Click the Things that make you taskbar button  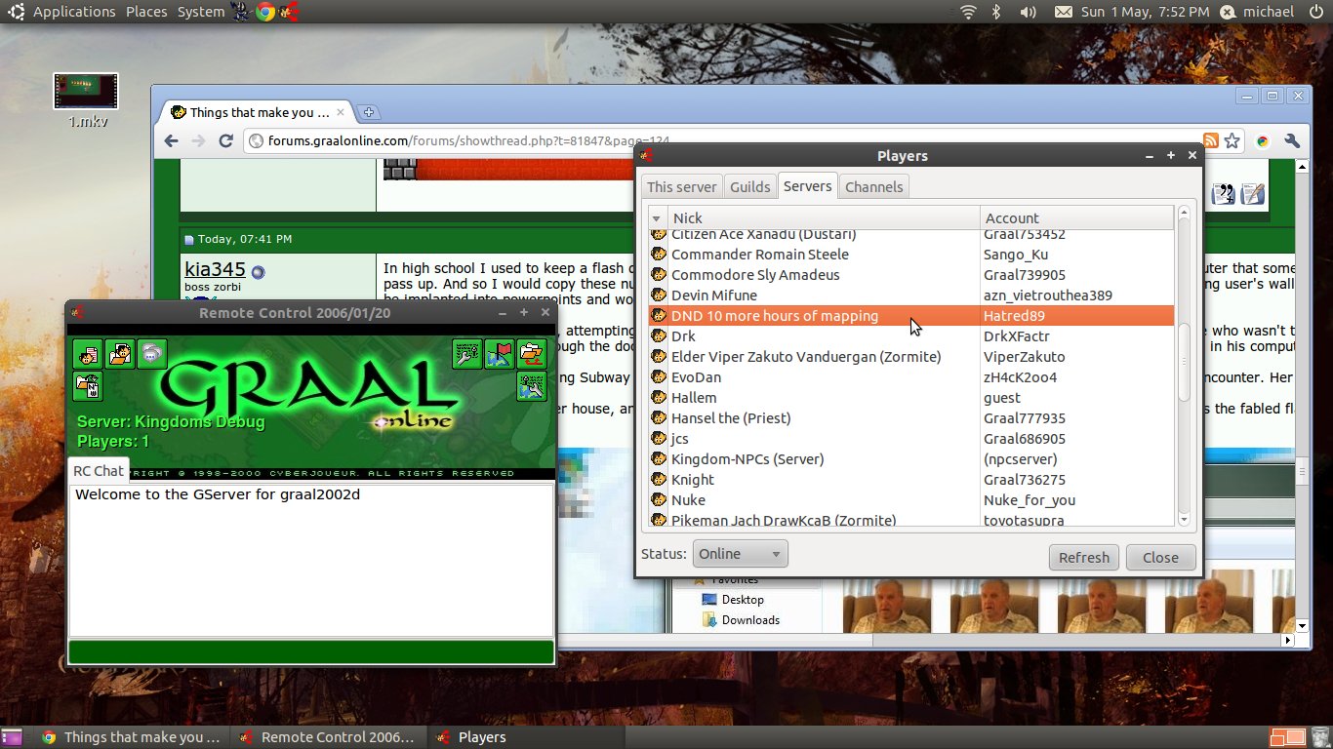(132, 737)
